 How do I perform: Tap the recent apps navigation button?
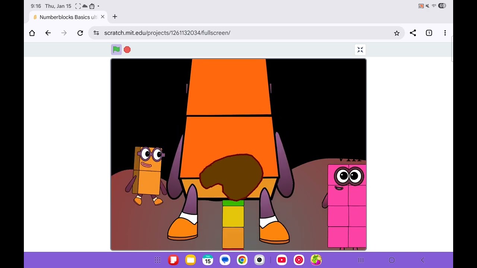[x=361, y=260]
